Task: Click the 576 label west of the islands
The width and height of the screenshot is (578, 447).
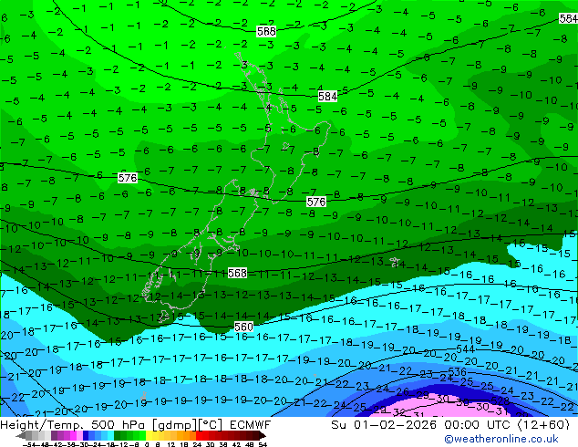Action: 128,178
